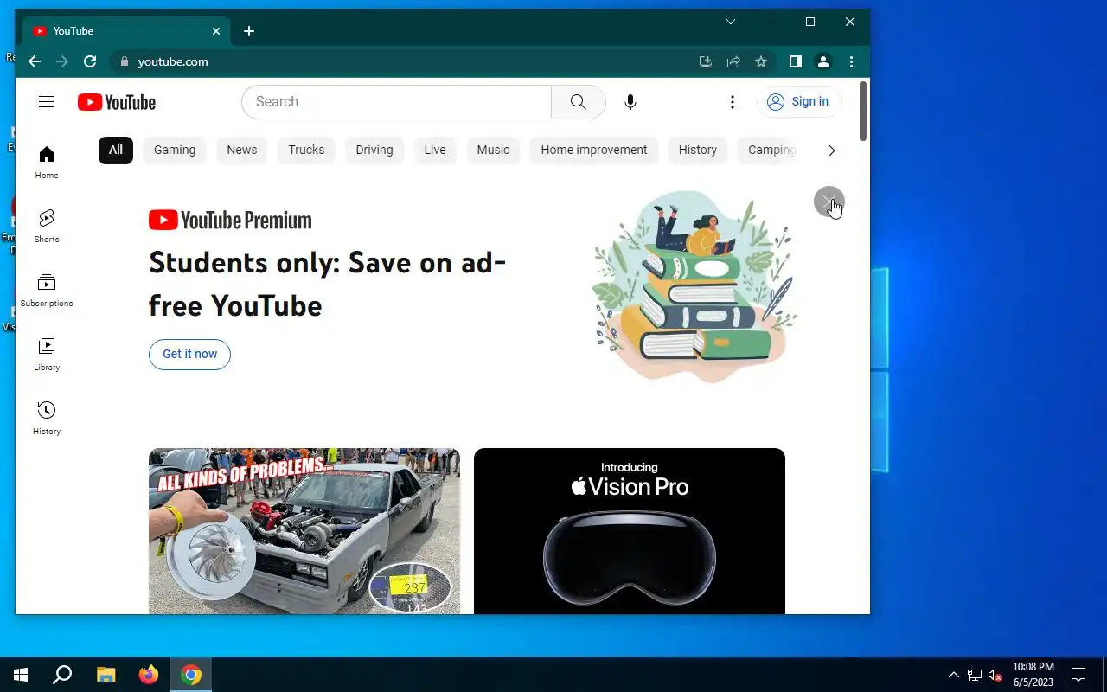Open Windows taskbar search
The width and height of the screenshot is (1107, 692).
tap(62, 675)
